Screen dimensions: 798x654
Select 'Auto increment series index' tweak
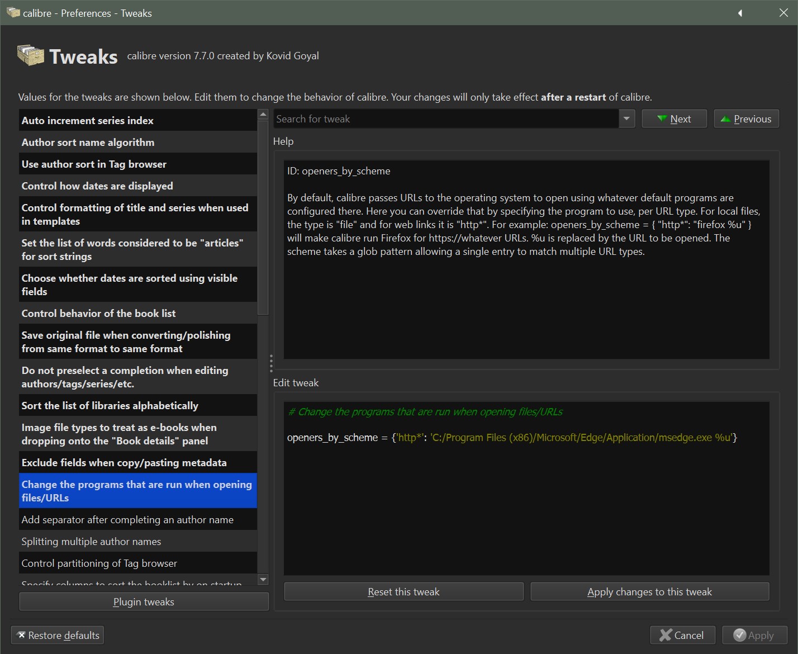click(138, 120)
